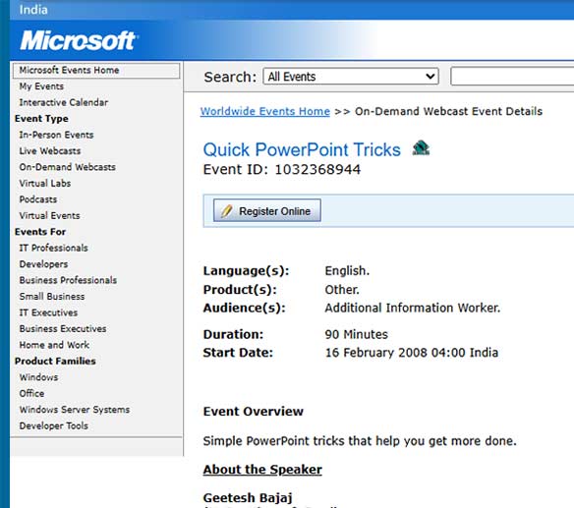Open Microsoft Events Home in the sidebar
Image resolution: width=574 pixels, height=508 pixels.
pos(96,71)
